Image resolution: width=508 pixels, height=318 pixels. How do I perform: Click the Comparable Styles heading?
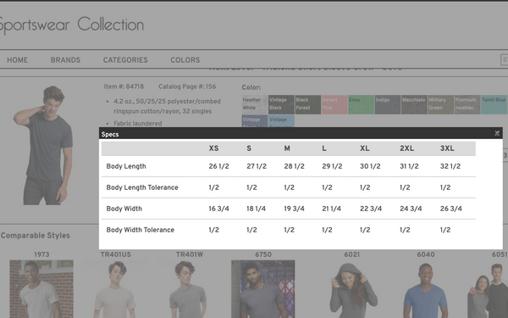click(x=36, y=236)
